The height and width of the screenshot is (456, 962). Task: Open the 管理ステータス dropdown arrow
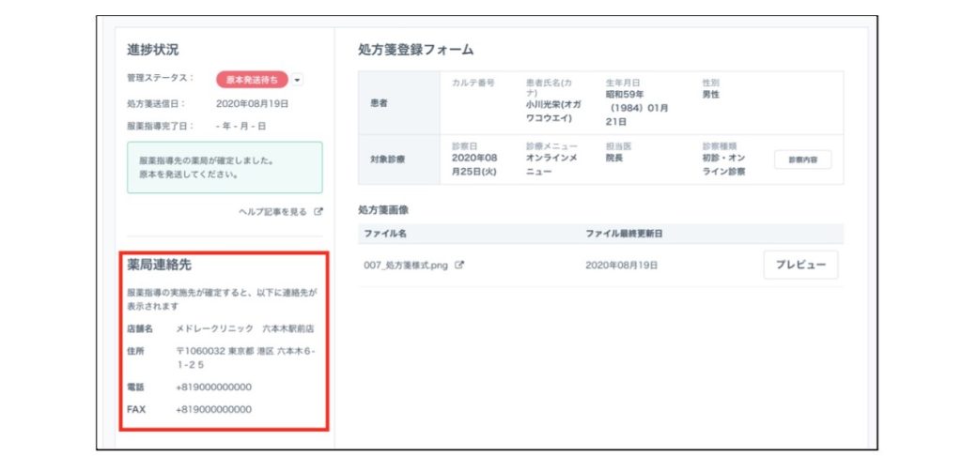[x=298, y=81]
